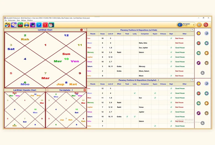Click Other column header in Varshphal table
This screenshot has height=145, width=215.
(x=184, y=84)
